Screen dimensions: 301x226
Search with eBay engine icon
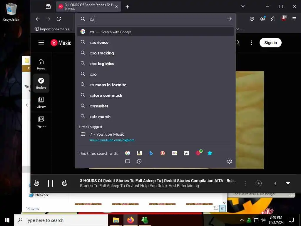point(175,153)
